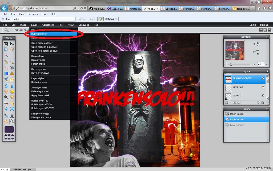The image size is (273, 171).
Task: Select the Eraser tool
Action: tap(6, 68)
